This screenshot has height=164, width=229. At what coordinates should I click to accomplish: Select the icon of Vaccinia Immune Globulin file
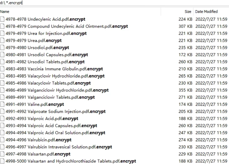(3, 69)
